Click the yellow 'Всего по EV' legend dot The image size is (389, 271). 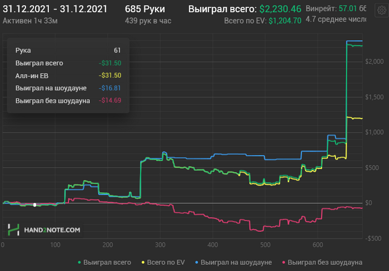point(143,262)
